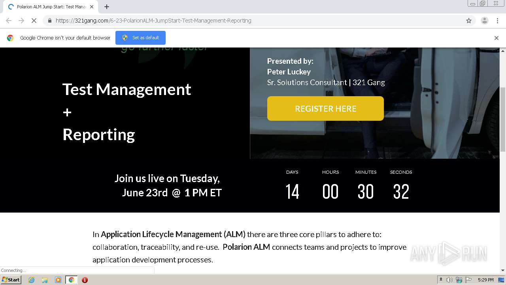Click the browser back arrow

click(x=9, y=21)
